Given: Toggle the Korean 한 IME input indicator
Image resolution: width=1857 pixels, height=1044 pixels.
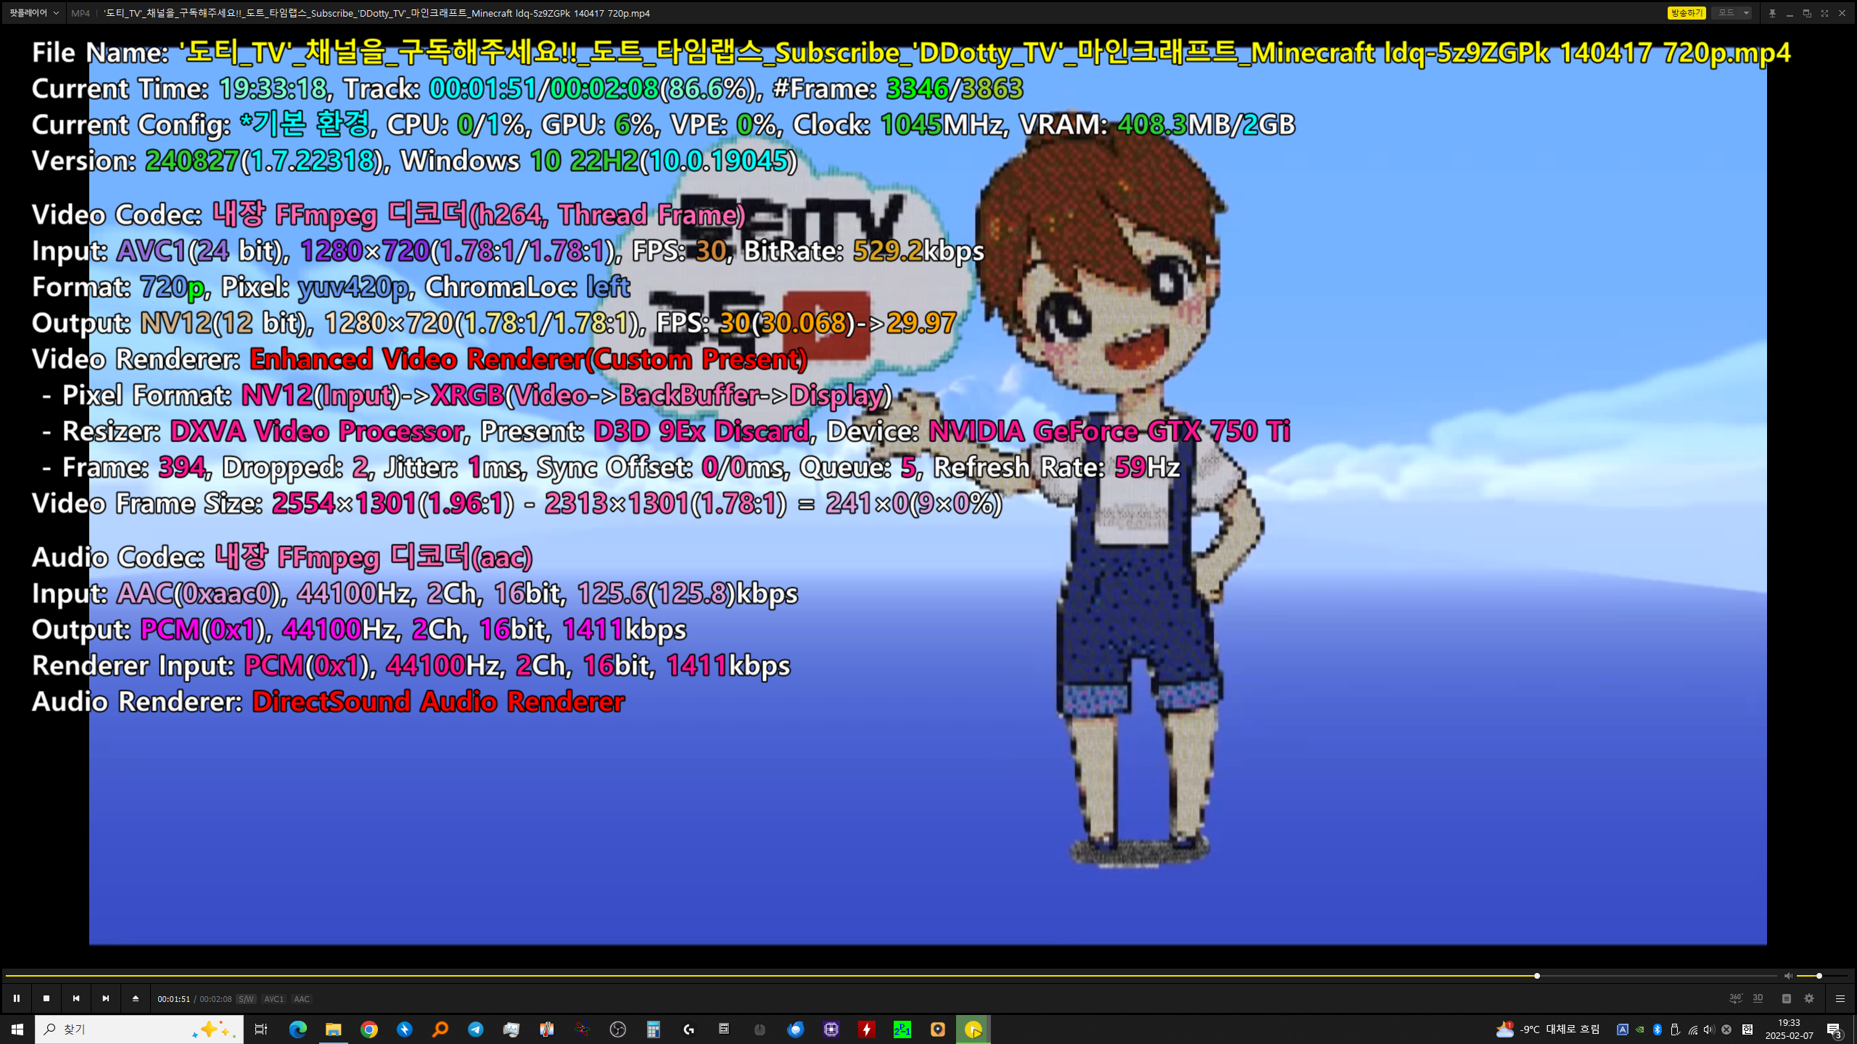Looking at the screenshot, I should [1747, 1029].
